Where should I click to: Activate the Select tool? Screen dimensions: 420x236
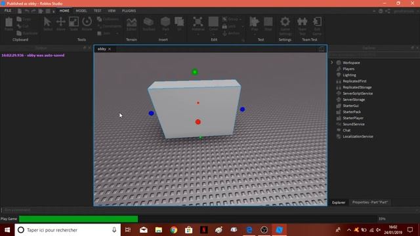[x=48, y=24]
